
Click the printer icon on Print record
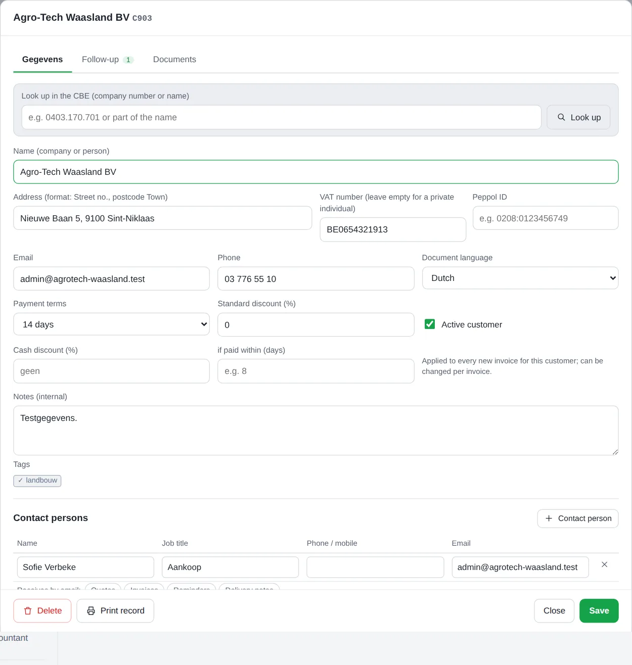pos(91,611)
